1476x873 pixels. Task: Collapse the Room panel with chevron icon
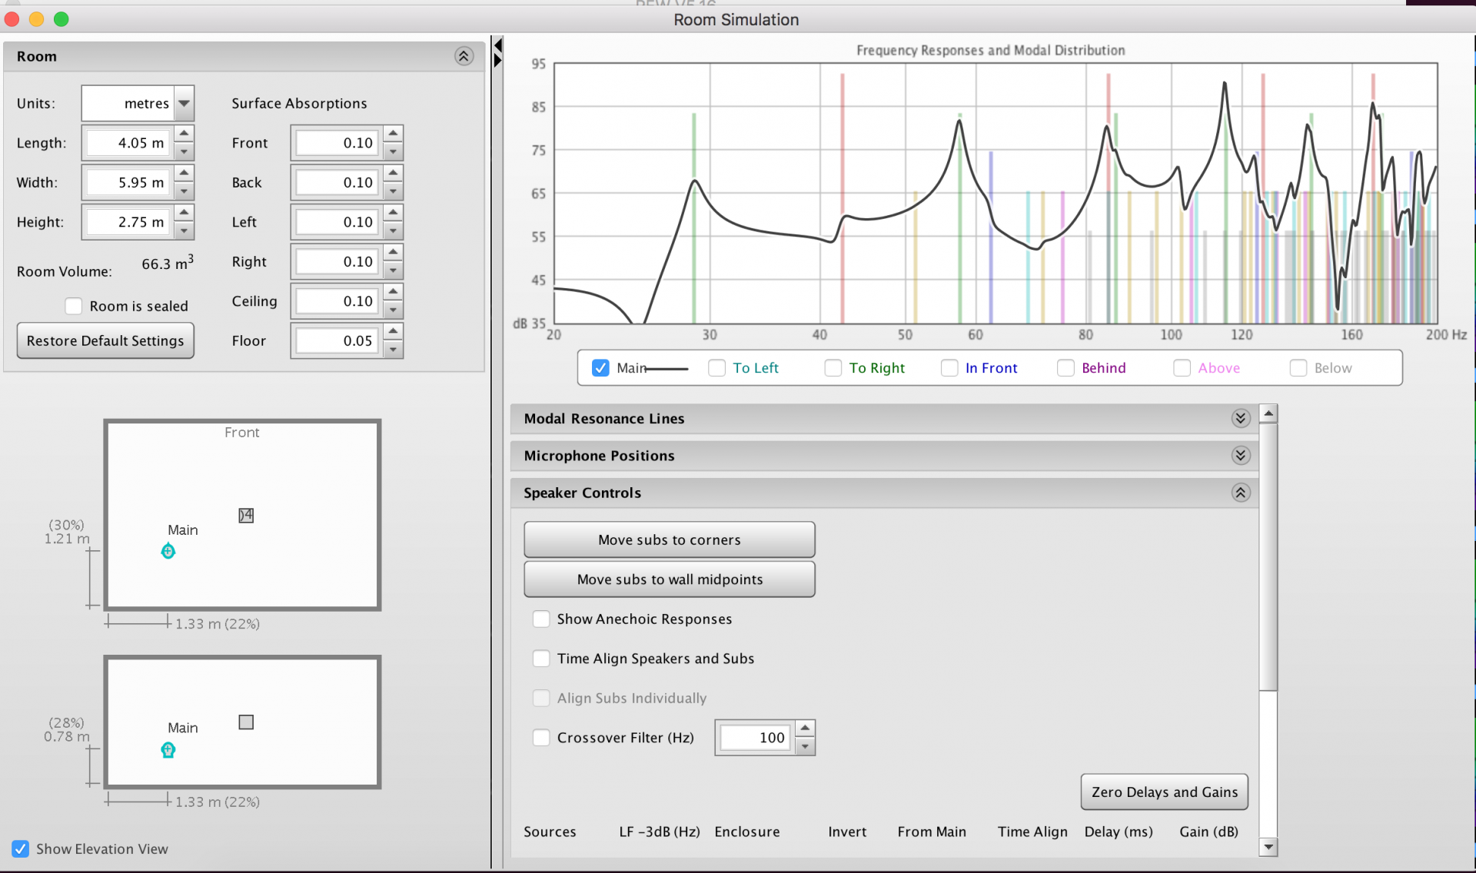click(x=464, y=56)
